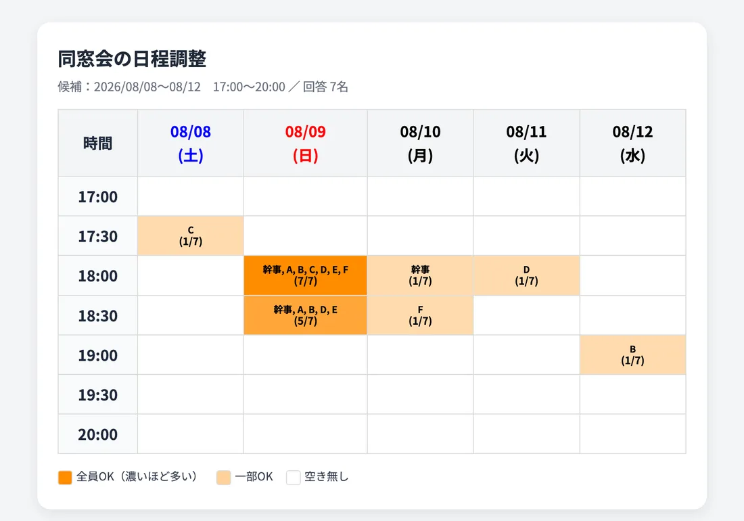Click the 08/08 (土) column header
The image size is (744, 521).
tap(191, 143)
